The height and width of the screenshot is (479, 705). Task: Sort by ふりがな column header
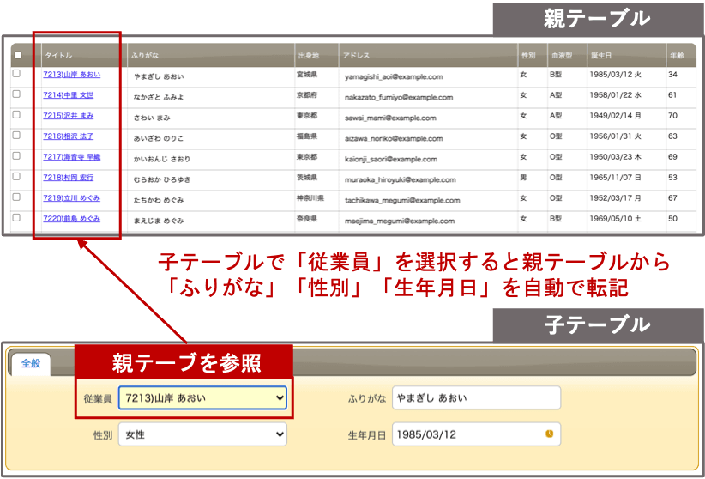point(145,56)
